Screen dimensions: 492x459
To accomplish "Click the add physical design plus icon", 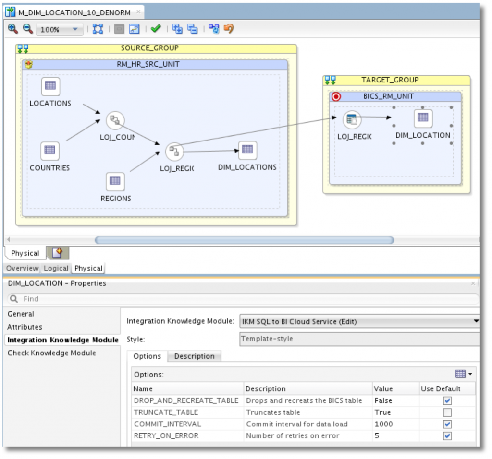I will (x=177, y=29).
